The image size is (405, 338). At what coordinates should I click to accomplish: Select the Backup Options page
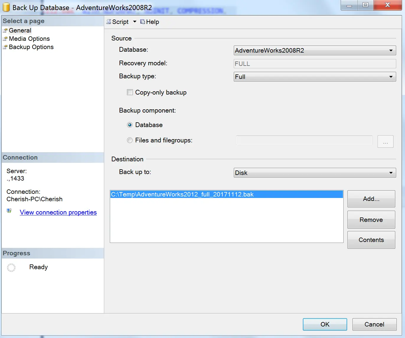tap(31, 47)
